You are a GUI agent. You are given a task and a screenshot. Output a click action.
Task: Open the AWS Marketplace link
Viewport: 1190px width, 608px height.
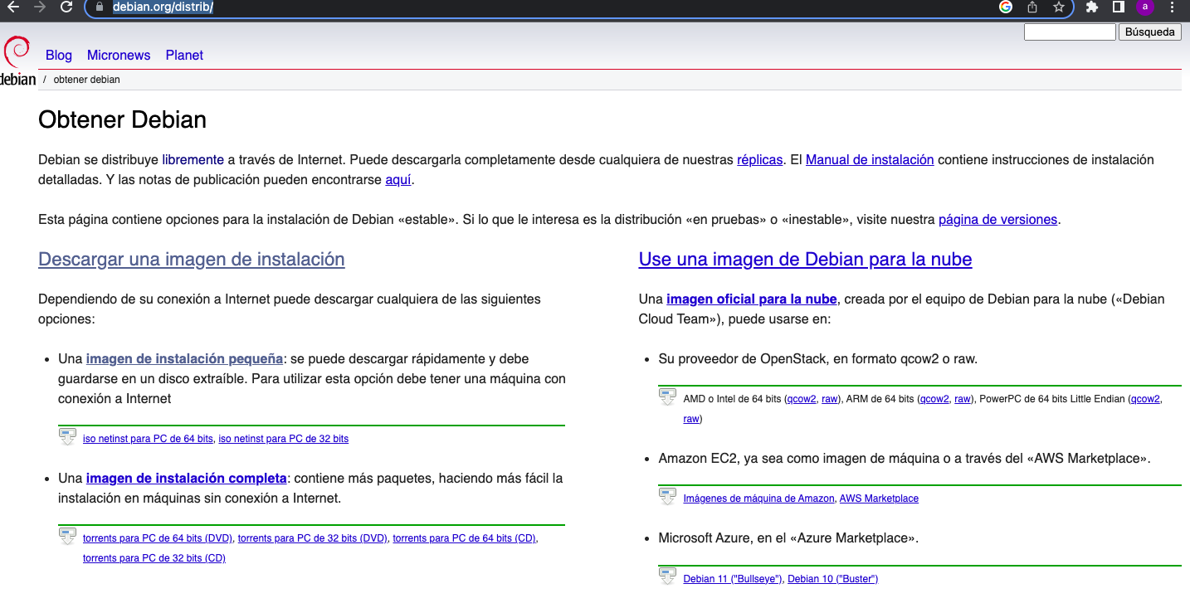[x=879, y=499]
